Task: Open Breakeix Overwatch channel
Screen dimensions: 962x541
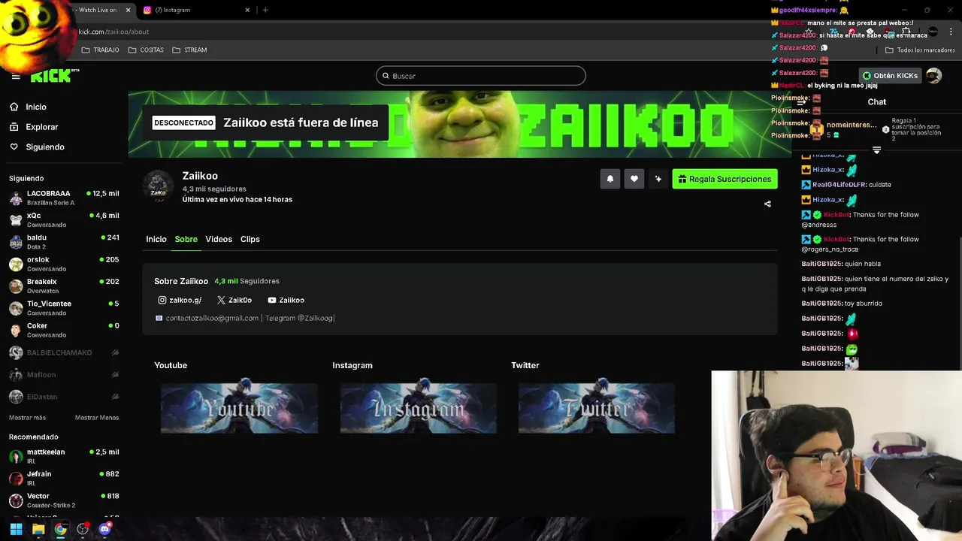Action: pos(64,286)
